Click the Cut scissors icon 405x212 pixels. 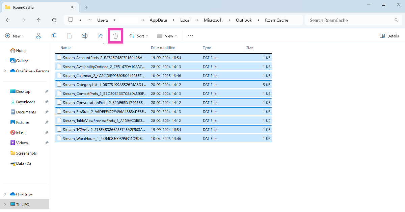[x=38, y=36]
